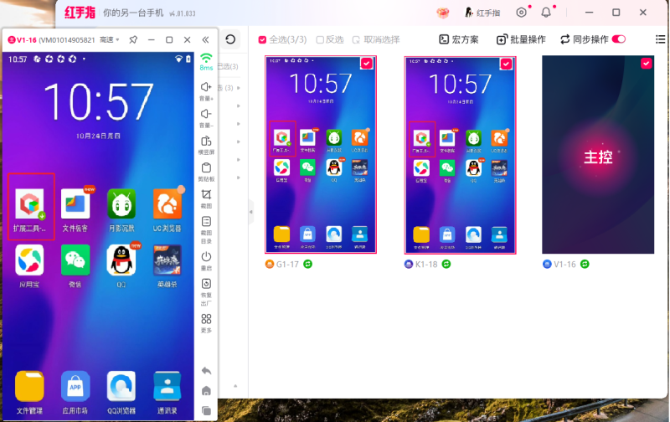Select the 主控 V1-16 thumbnail
670x422 pixels.
coord(598,155)
